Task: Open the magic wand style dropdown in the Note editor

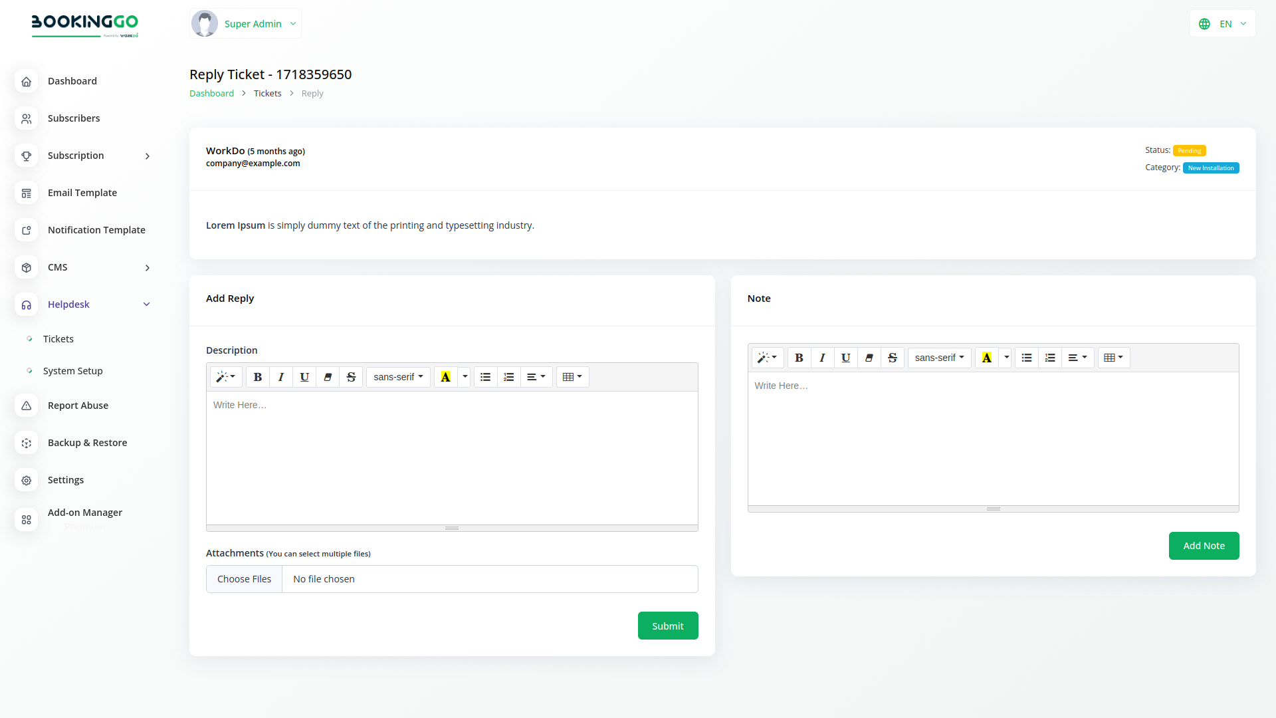Action: (767, 358)
